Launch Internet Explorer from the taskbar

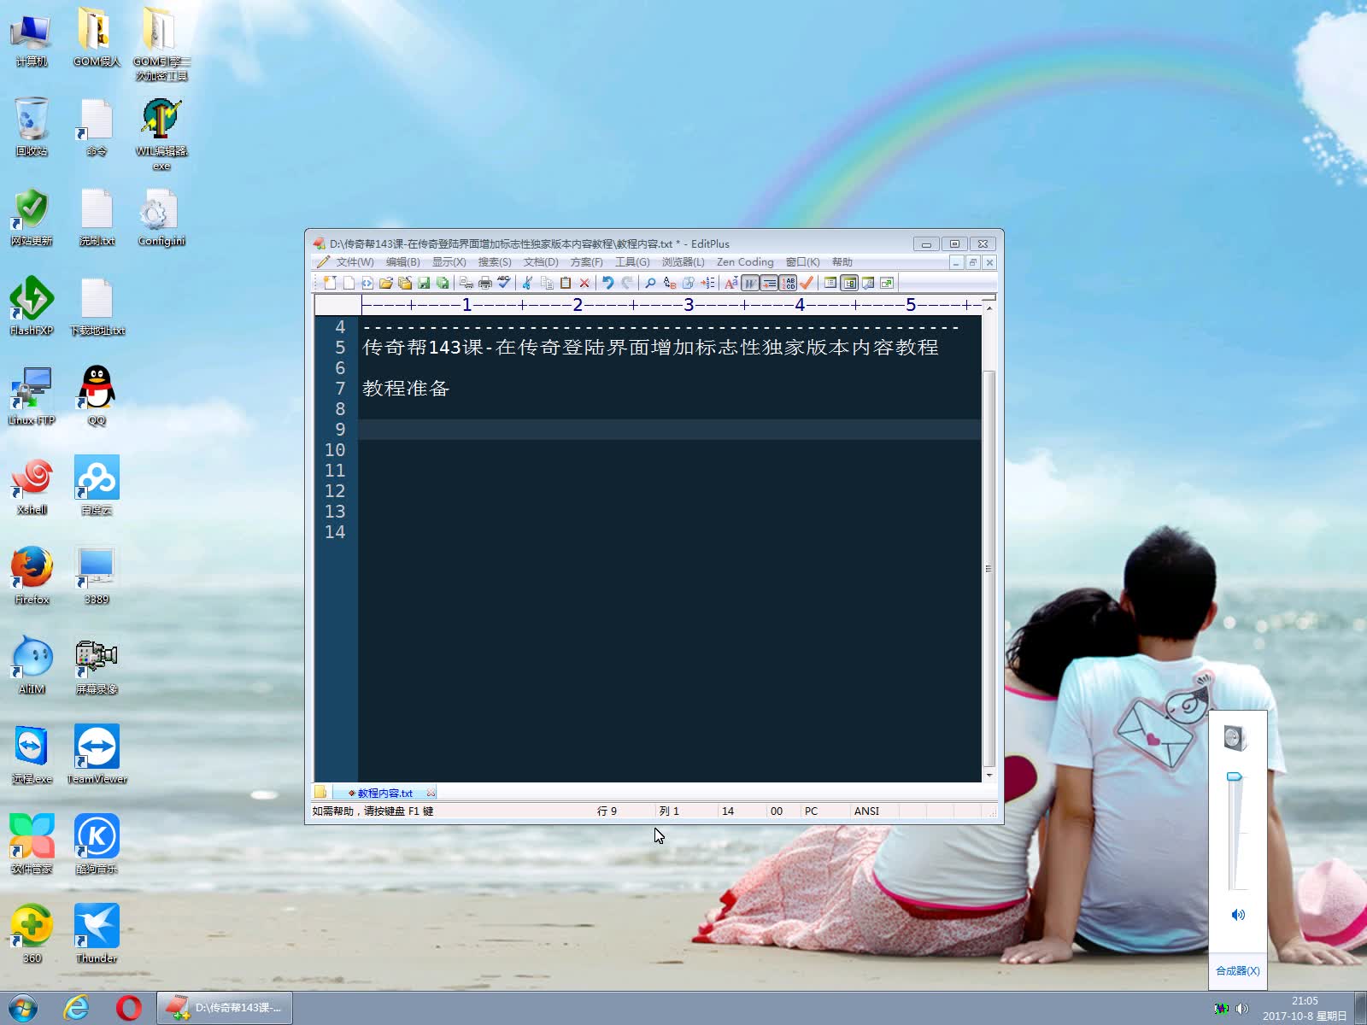(76, 1008)
